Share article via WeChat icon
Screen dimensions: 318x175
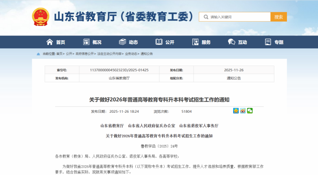(x=250, y=111)
